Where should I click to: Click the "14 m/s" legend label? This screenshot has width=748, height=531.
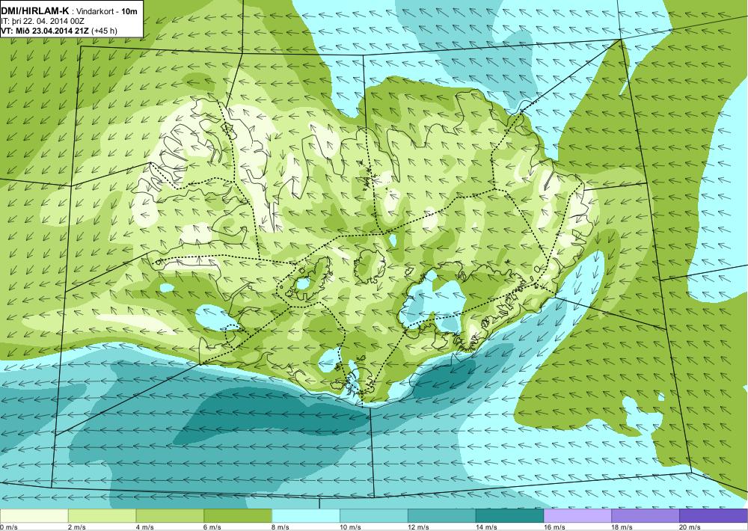pos(487,527)
